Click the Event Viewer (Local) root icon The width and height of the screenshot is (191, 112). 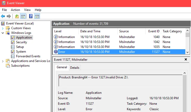click(x=3, y=23)
